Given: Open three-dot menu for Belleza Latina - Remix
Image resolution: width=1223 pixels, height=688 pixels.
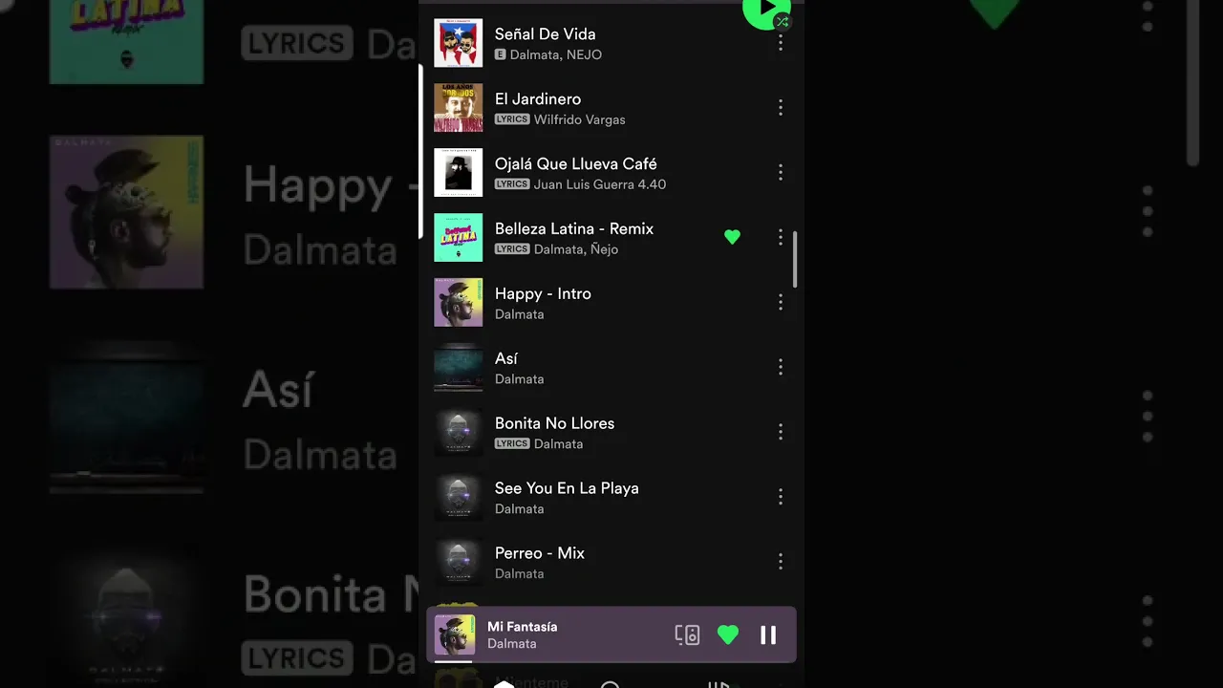Looking at the screenshot, I should point(781,237).
